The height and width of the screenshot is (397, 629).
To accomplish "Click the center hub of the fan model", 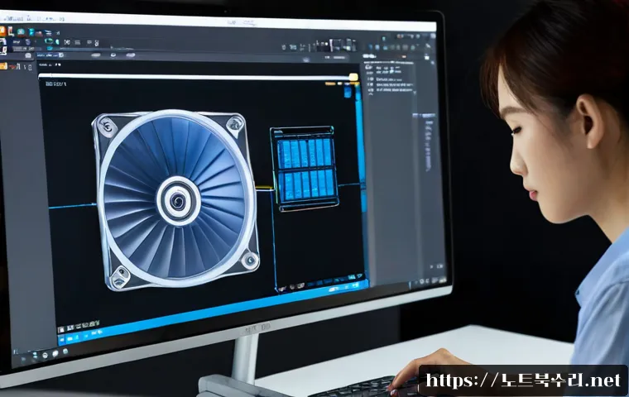I will (x=177, y=199).
